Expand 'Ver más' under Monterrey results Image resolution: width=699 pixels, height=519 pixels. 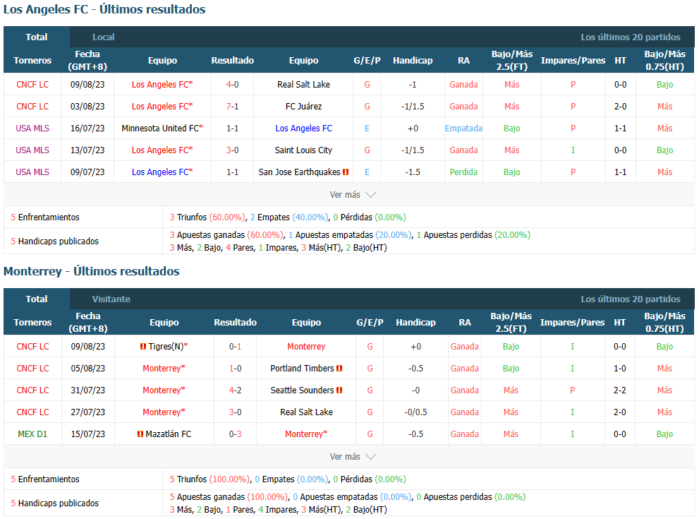tap(353, 457)
